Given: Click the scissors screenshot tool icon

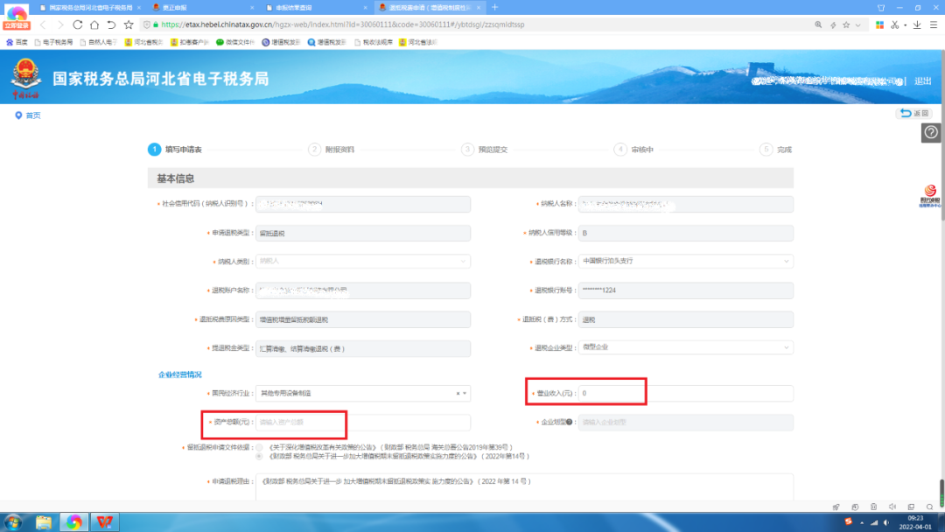Looking at the screenshot, I should pyautogui.click(x=895, y=24).
